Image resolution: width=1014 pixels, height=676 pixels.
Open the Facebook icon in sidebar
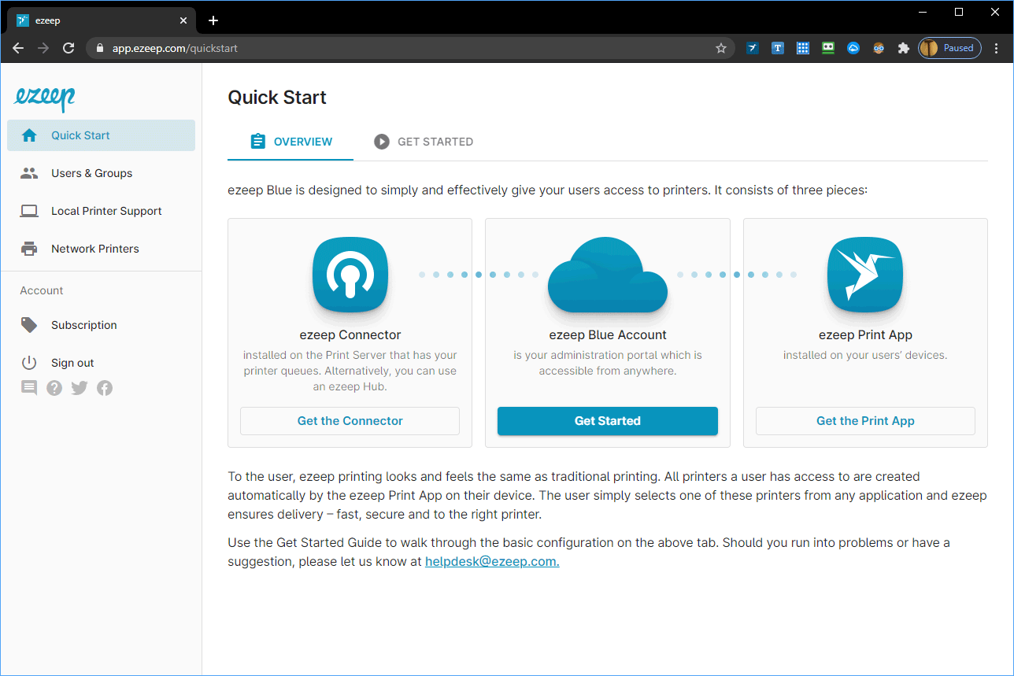point(105,387)
